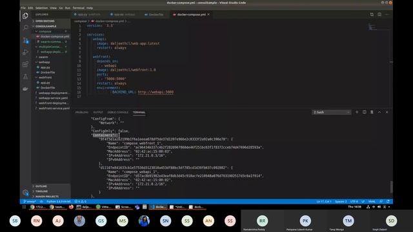Split the terminal pane
This screenshot has height=232, width=413.
coord(365,112)
